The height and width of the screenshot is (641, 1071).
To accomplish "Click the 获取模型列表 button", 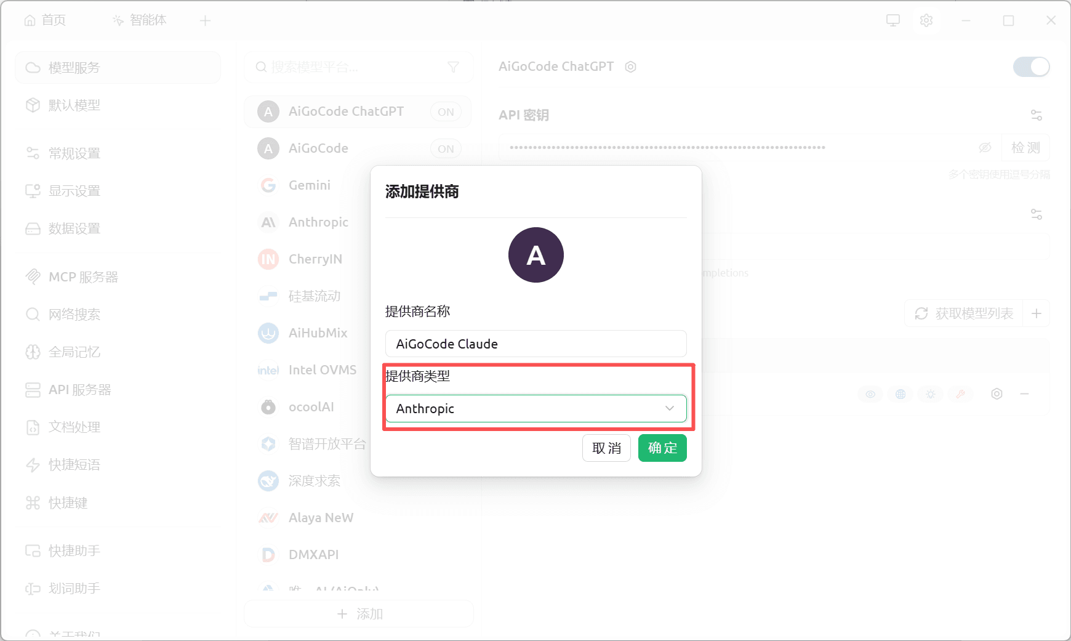I will click(965, 313).
